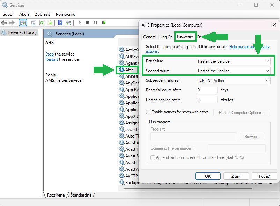
Task: Click the Export List toolbar icon
Action: 50,23
